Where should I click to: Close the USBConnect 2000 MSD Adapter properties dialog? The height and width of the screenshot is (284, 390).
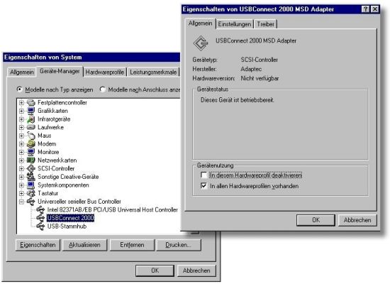tap(374, 9)
